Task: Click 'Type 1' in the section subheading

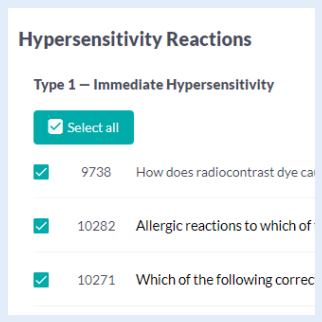Action: click(54, 85)
